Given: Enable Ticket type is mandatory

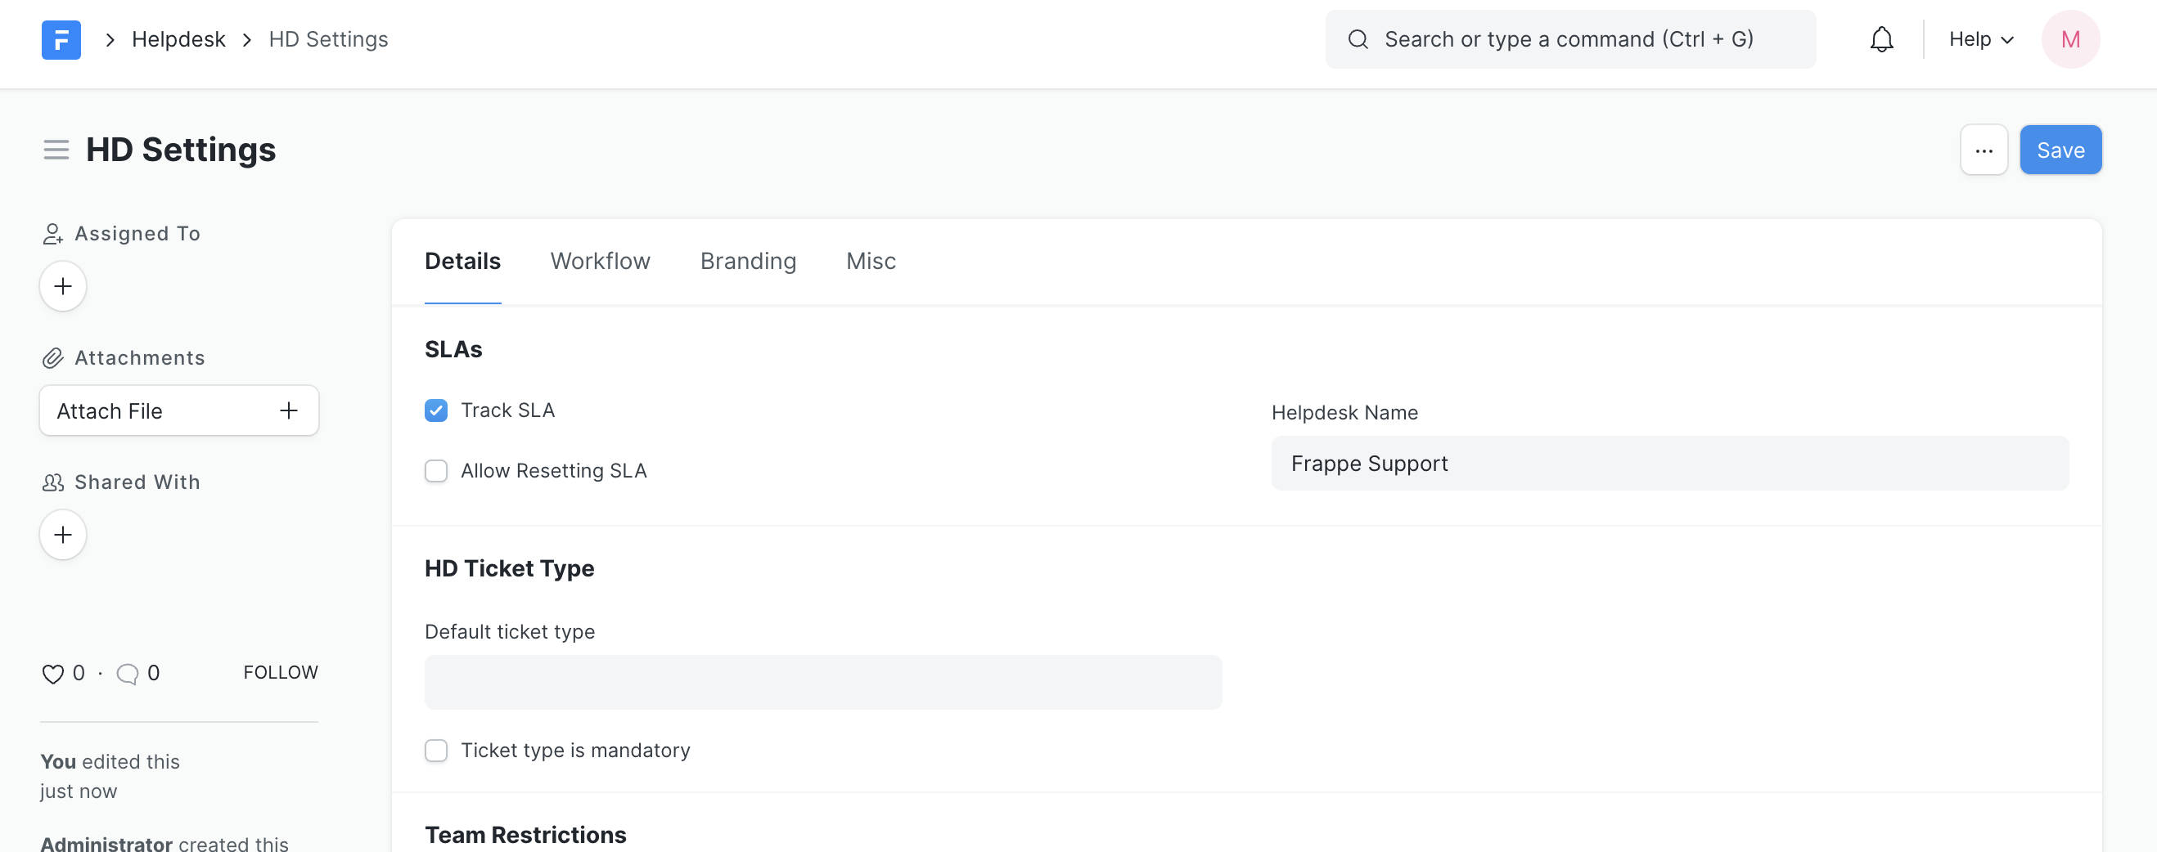Looking at the screenshot, I should [x=435, y=751].
